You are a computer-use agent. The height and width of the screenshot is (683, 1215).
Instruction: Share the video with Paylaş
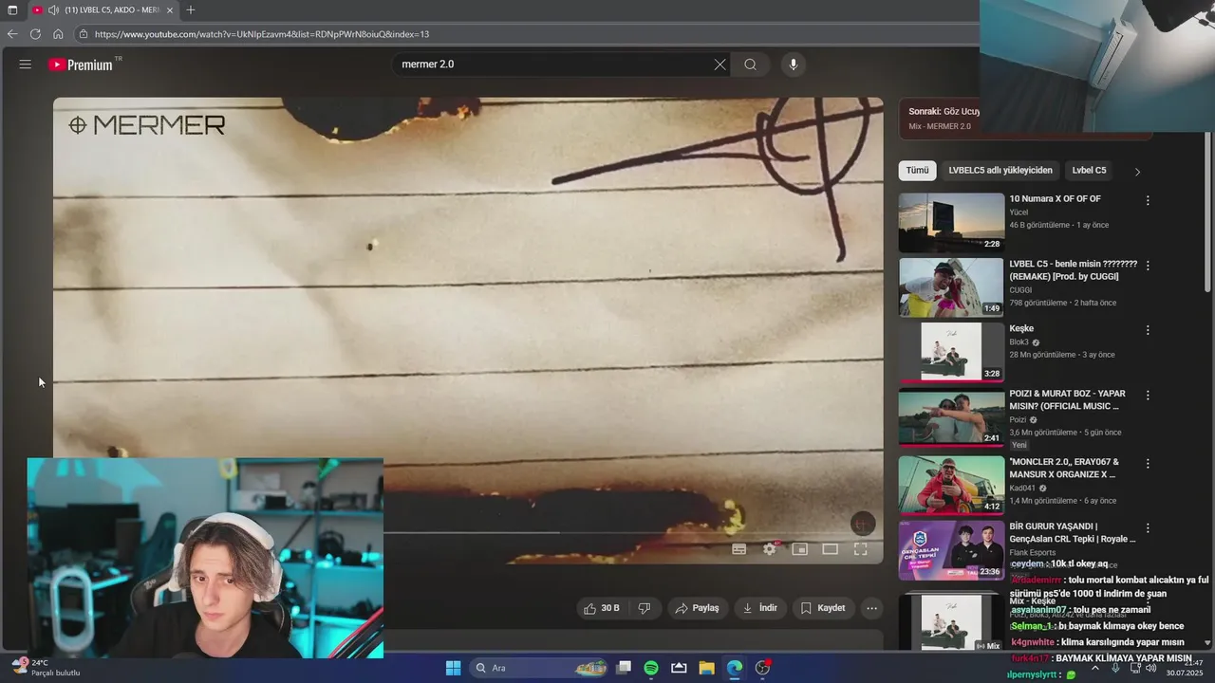[697, 608]
